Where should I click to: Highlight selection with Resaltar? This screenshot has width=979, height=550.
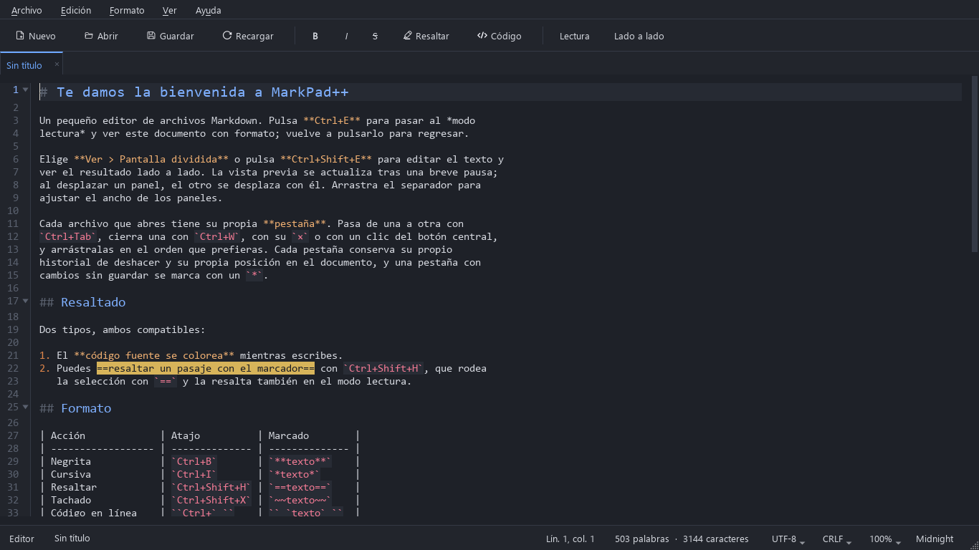coord(426,36)
